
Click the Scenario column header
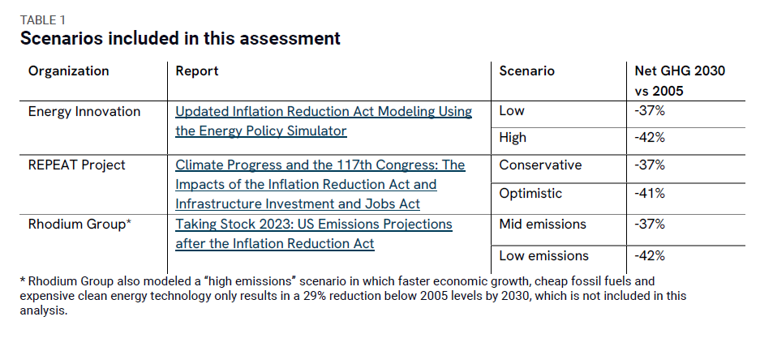click(x=526, y=71)
